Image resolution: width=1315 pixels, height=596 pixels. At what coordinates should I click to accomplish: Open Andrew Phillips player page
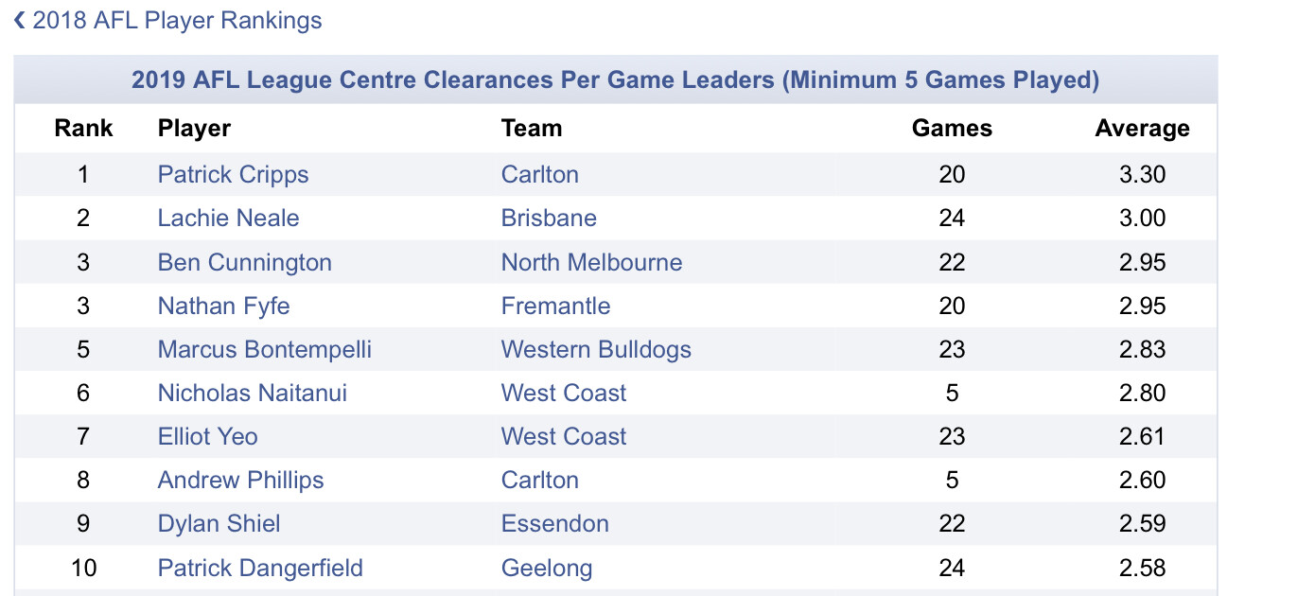tap(240, 480)
